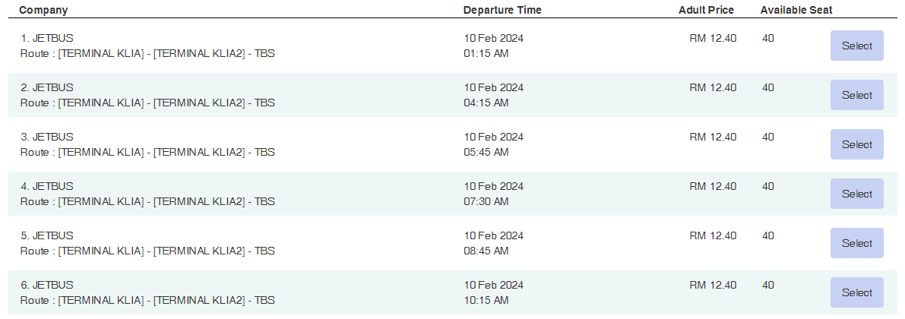Click the Adult Price column header
The height and width of the screenshot is (319, 905).
pyautogui.click(x=707, y=10)
